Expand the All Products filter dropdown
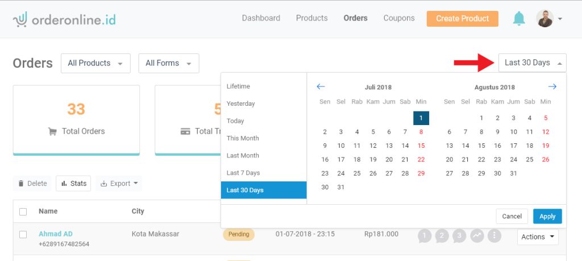Viewport: 582px width, 261px height. [x=95, y=63]
